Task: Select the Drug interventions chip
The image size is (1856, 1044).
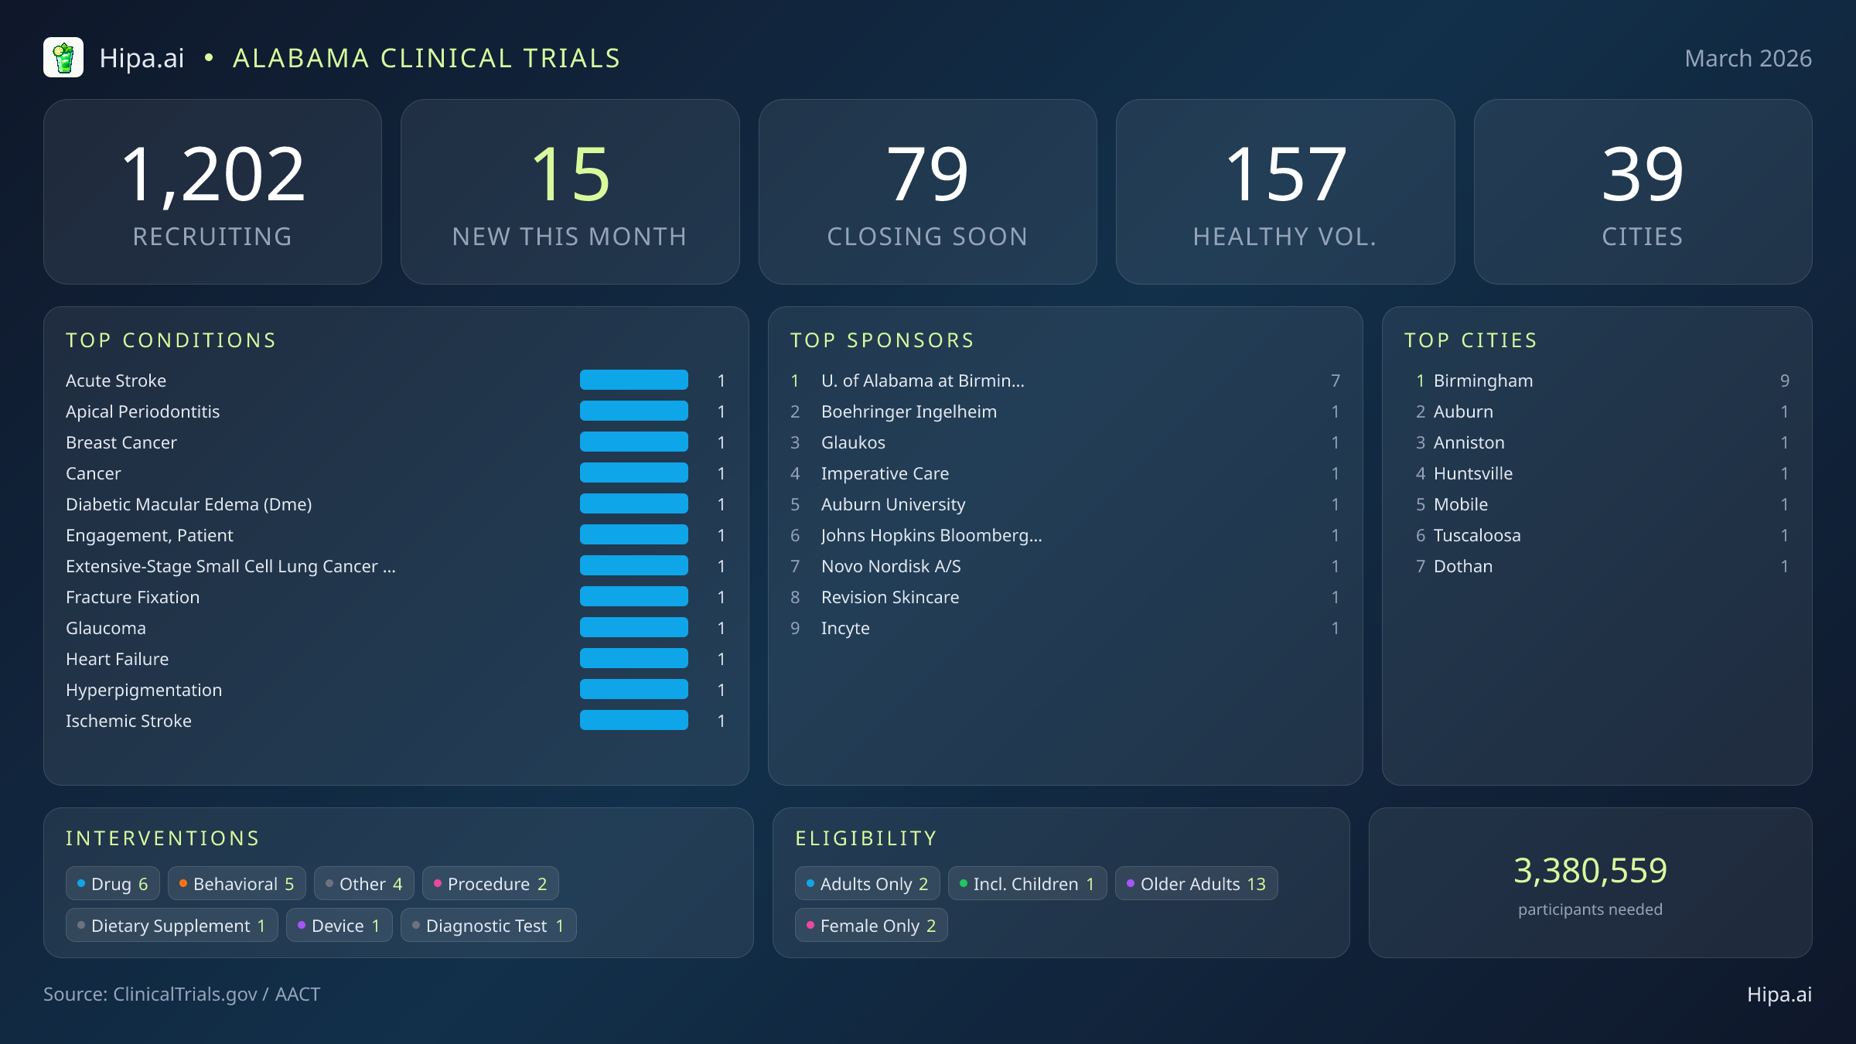Action: [112, 883]
